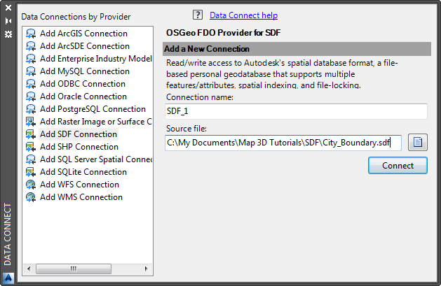Viewport: 441px width, 286px height.
Task: Choose Add PostgreSQL Connection
Action: pyautogui.click(x=93, y=109)
